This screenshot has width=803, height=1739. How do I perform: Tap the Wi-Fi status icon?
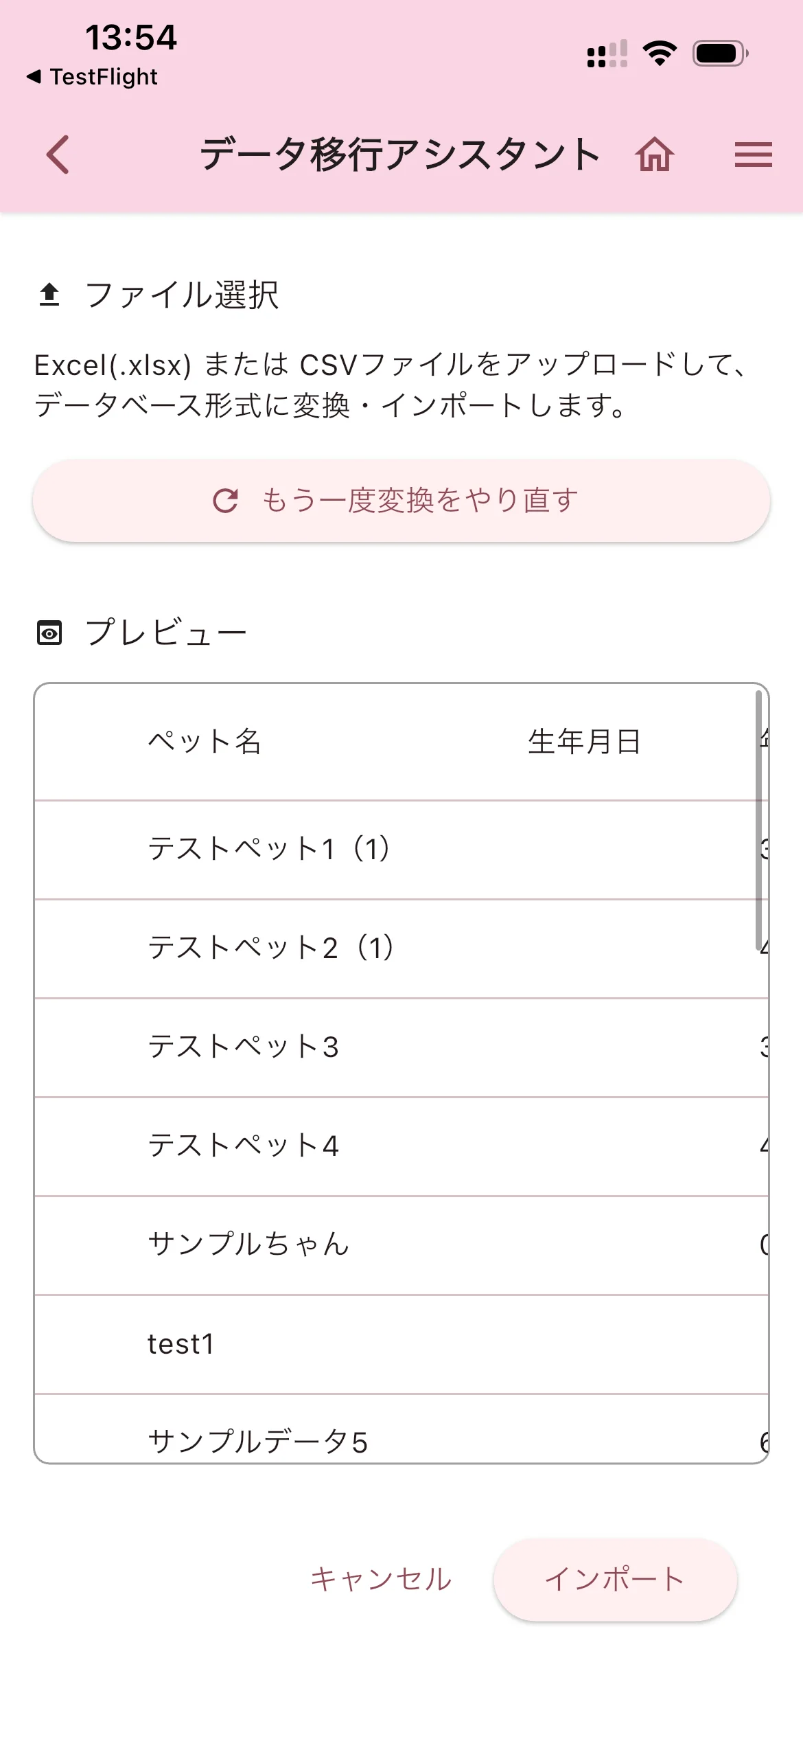(660, 54)
